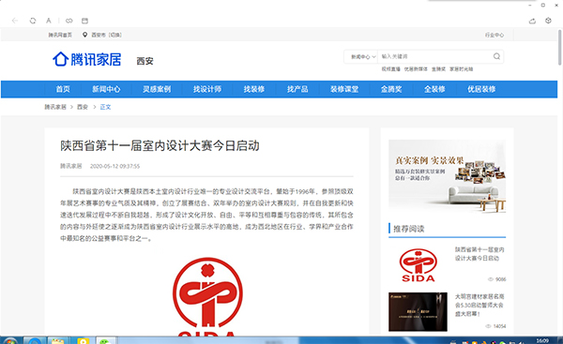Click the 西安 city label beside logo
The height and width of the screenshot is (344, 563).
[x=145, y=61]
